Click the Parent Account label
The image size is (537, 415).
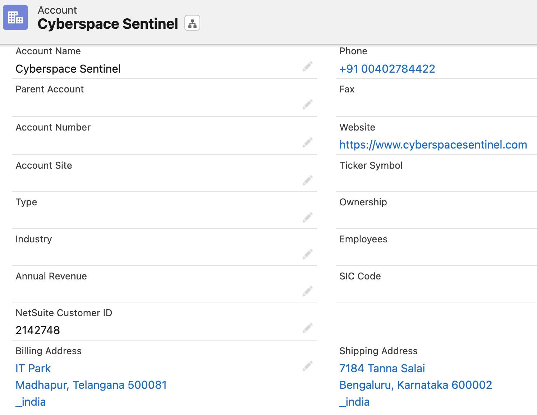click(50, 89)
